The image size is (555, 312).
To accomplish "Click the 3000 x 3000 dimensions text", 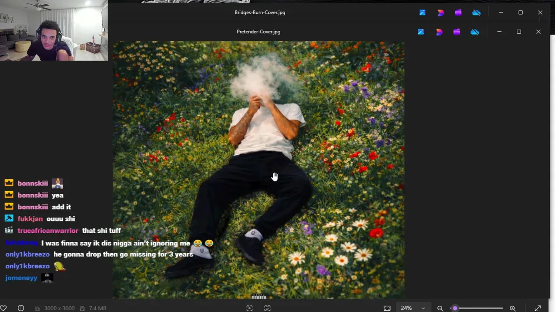I will click(59, 308).
